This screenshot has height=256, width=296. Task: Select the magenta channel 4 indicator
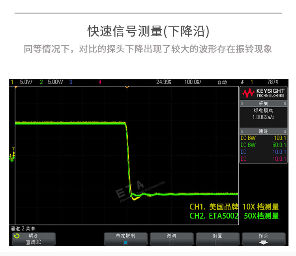pyautogui.click(x=100, y=82)
